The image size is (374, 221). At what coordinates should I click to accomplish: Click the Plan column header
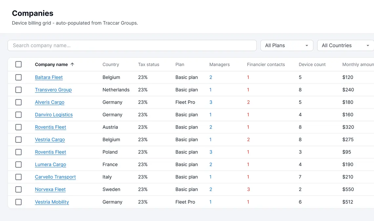coord(180,64)
